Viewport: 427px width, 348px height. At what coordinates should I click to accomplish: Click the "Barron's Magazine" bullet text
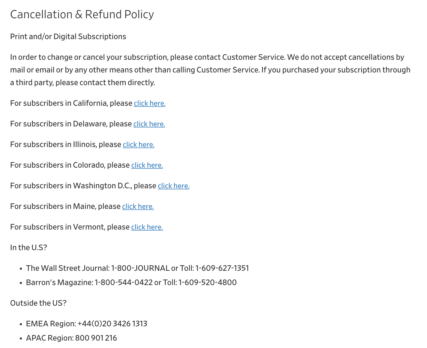click(x=59, y=282)
